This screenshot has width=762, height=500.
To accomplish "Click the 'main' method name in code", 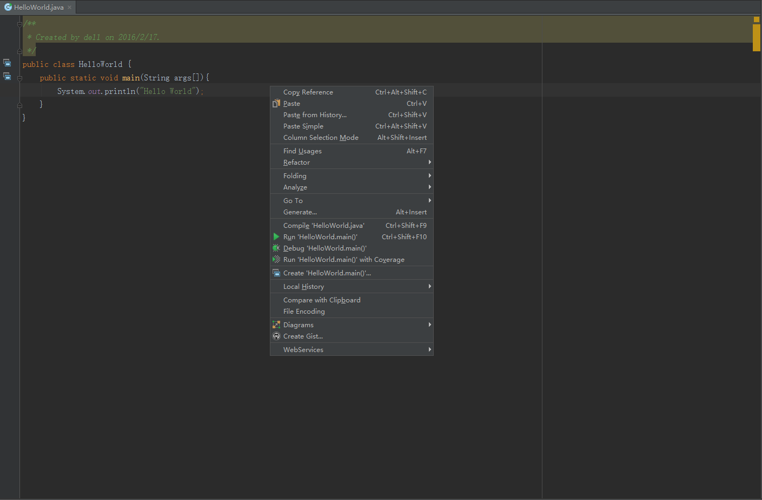I will tap(131, 78).
